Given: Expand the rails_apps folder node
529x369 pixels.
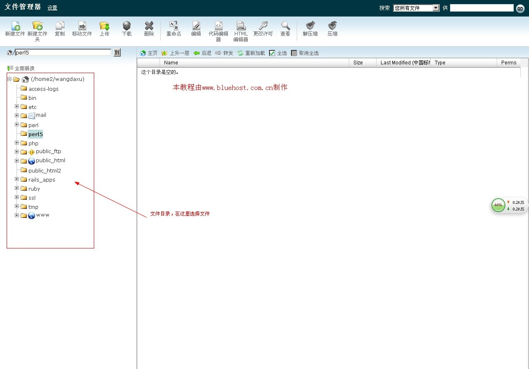Looking at the screenshot, I should click(17, 179).
